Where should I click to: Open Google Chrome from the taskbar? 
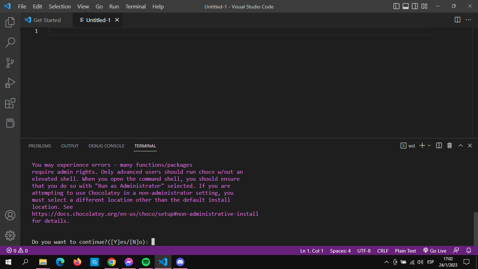click(x=112, y=262)
